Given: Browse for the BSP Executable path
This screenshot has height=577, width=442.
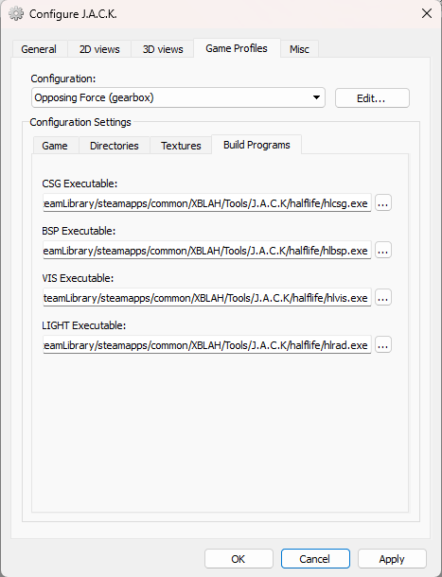Looking at the screenshot, I should point(383,251).
